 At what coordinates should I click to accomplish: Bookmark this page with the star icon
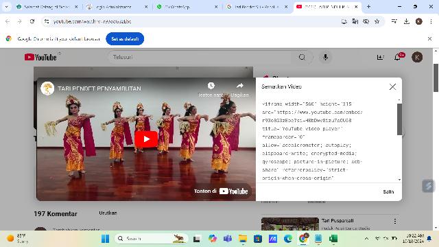[377, 21]
